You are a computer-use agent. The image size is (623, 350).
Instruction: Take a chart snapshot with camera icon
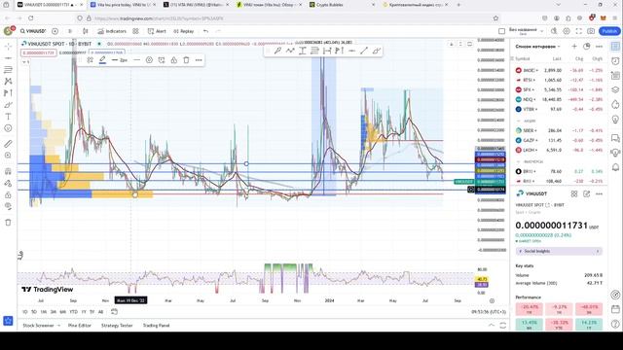pyautogui.click(x=591, y=31)
